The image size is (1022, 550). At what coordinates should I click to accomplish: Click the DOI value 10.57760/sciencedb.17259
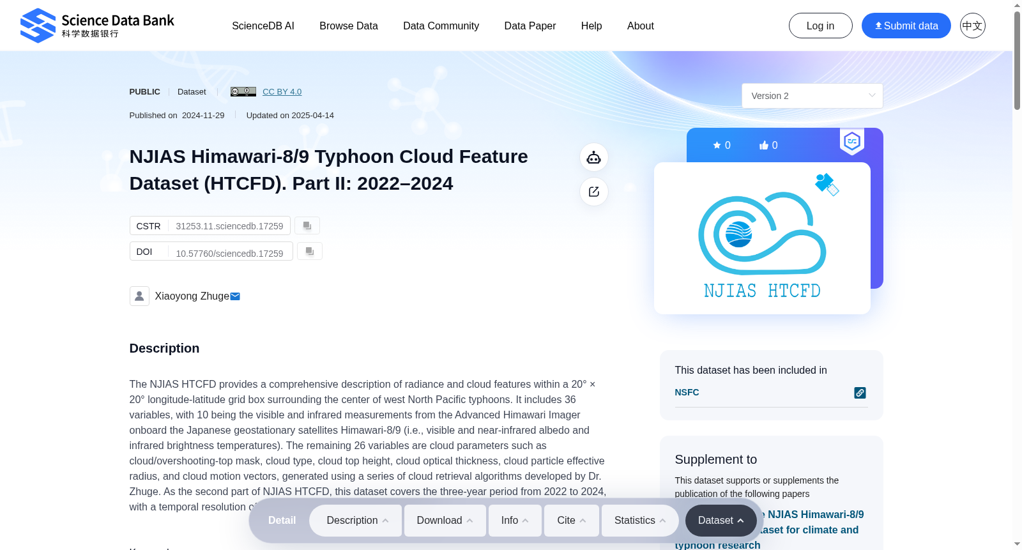click(230, 254)
